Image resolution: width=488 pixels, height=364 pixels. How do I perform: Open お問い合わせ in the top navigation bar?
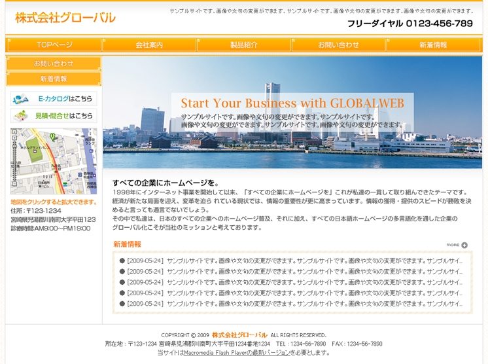click(338, 45)
